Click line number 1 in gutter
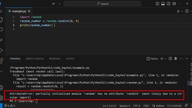The height and width of the screenshot is (108, 192). [x=13, y=17]
